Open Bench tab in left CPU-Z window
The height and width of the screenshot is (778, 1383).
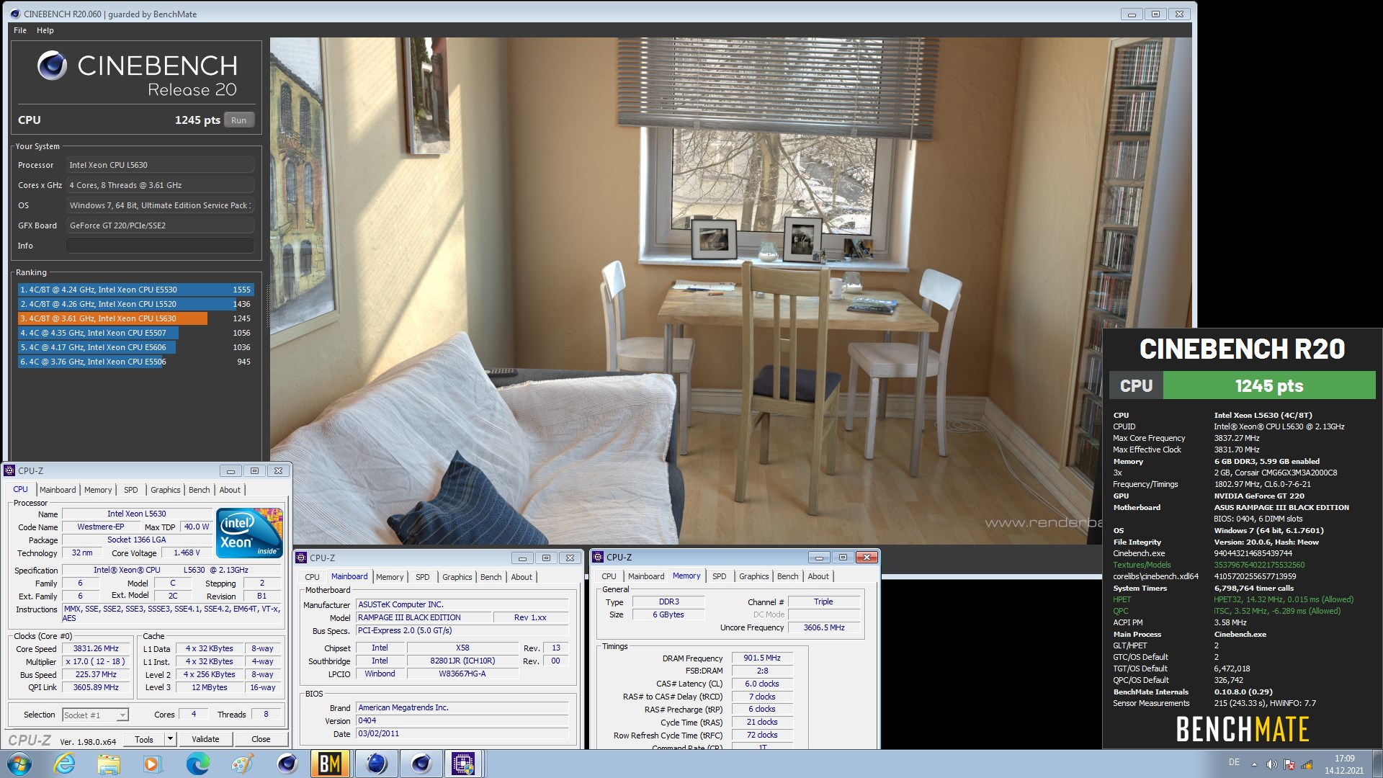[x=200, y=490]
